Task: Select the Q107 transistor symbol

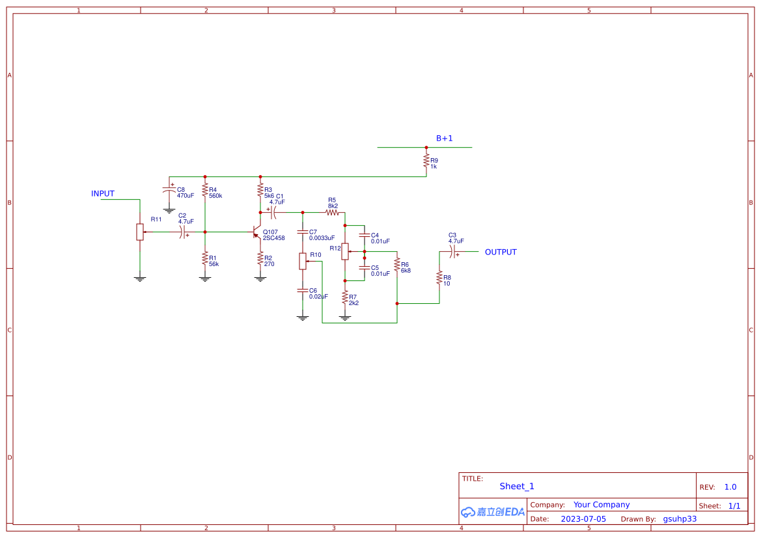Action: point(257,232)
